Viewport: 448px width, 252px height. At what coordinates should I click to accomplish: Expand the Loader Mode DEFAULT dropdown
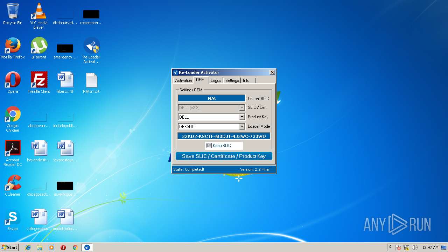coord(242,126)
